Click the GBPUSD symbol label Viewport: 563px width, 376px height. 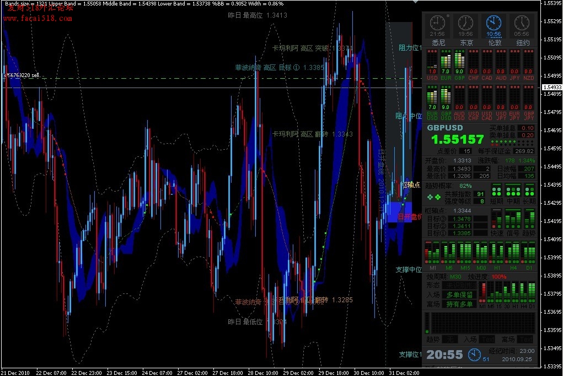coord(445,128)
